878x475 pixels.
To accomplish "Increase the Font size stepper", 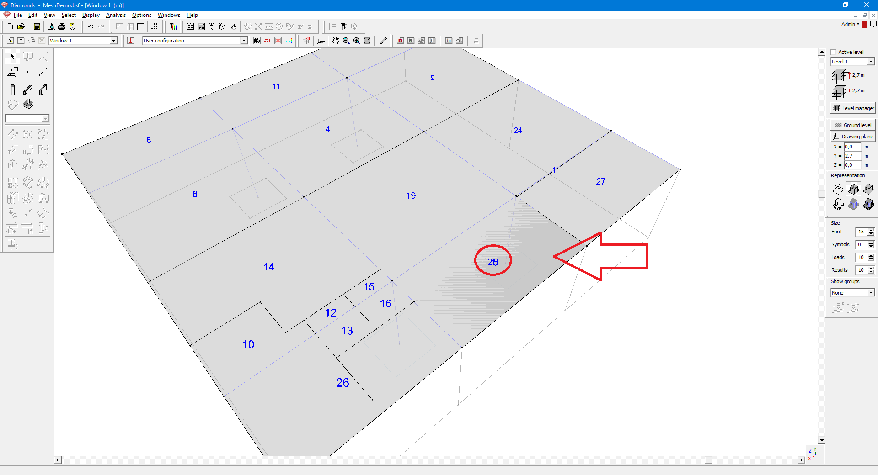I will [x=871, y=230].
